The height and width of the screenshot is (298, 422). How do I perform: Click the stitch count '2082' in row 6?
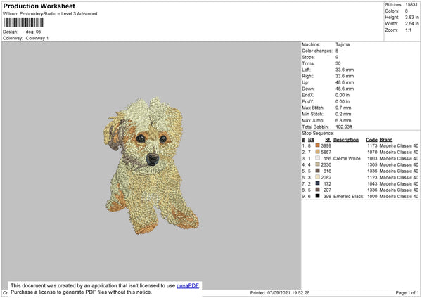click(326, 177)
